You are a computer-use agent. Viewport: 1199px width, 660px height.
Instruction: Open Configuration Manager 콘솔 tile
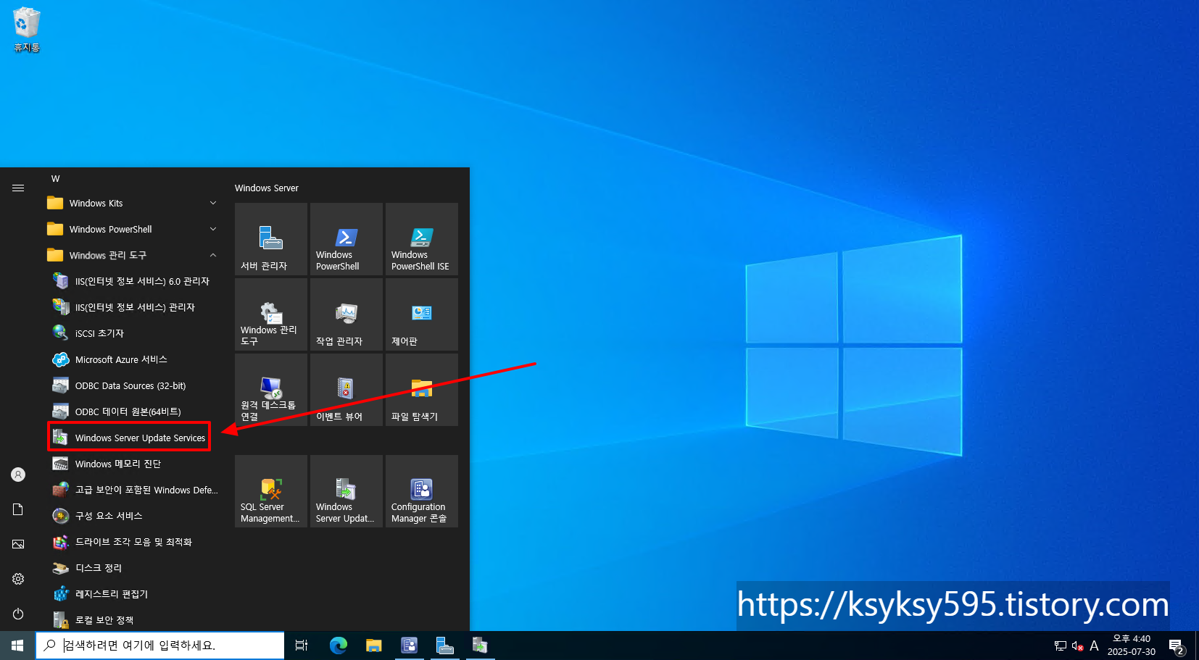point(422,491)
